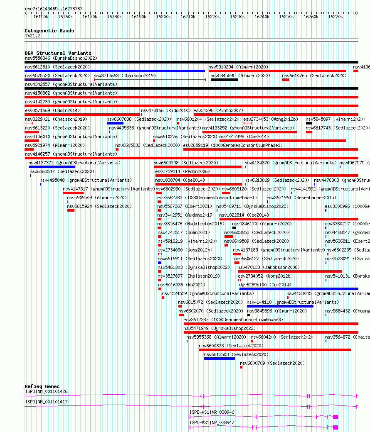Click the nsv6575520 (Sedlazeck2020) purple bar

[x=43, y=80]
